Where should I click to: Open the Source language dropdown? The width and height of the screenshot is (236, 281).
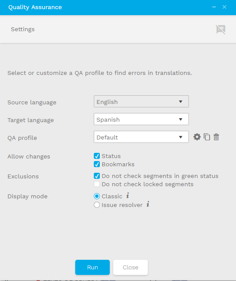(141, 101)
